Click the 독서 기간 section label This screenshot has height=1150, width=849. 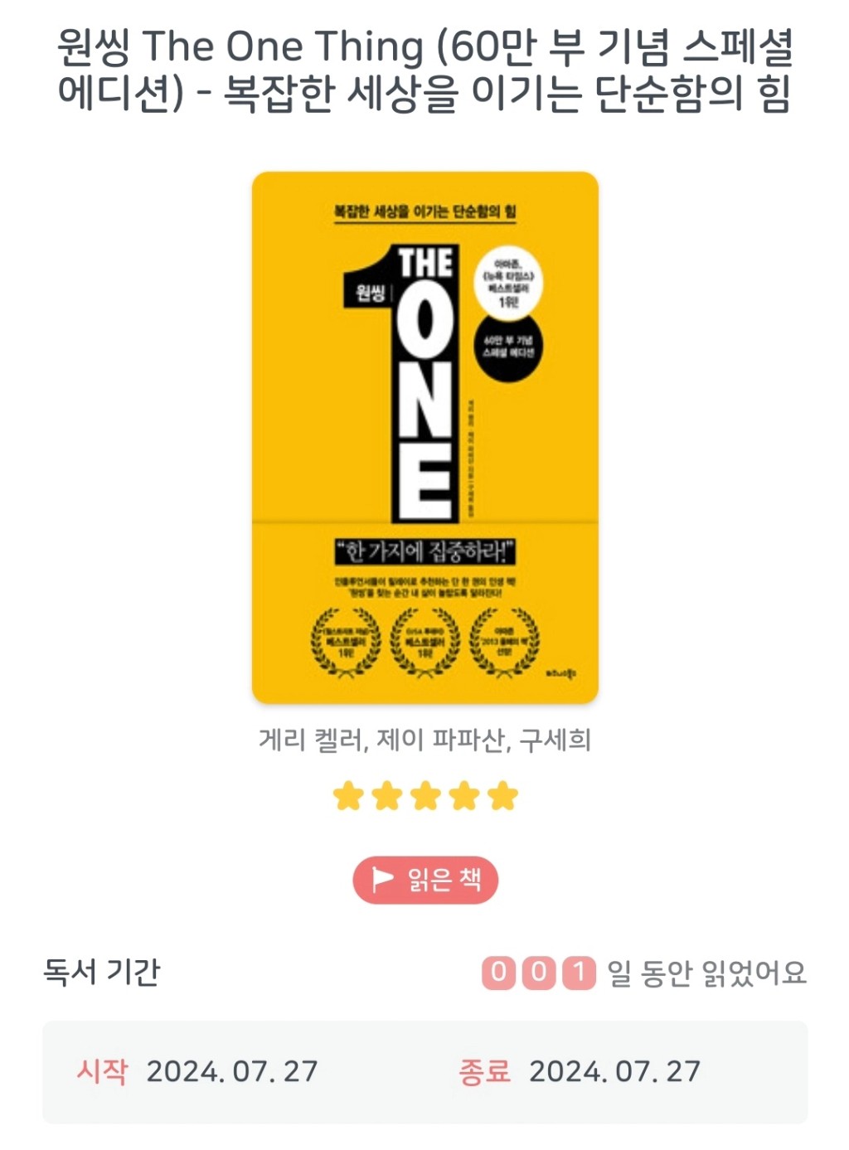pos(102,972)
